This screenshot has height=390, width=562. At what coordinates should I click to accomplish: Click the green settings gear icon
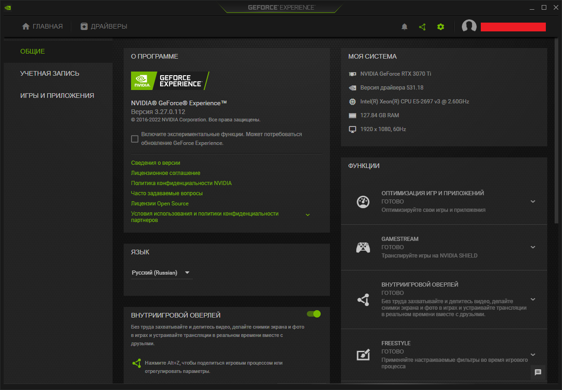[x=441, y=27]
